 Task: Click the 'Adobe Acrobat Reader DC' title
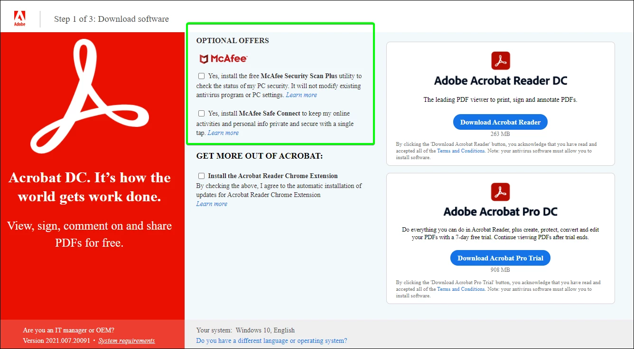(501, 81)
